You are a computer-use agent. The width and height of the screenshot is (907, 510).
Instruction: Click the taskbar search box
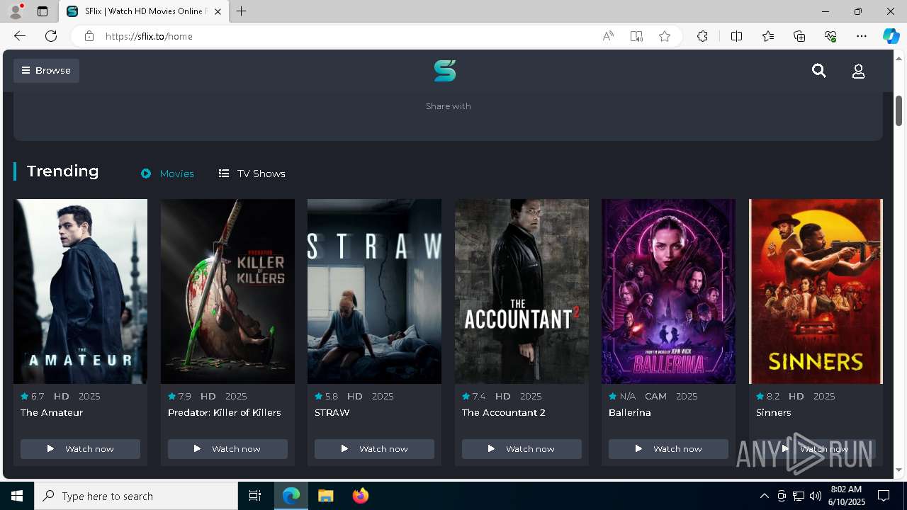[136, 496]
